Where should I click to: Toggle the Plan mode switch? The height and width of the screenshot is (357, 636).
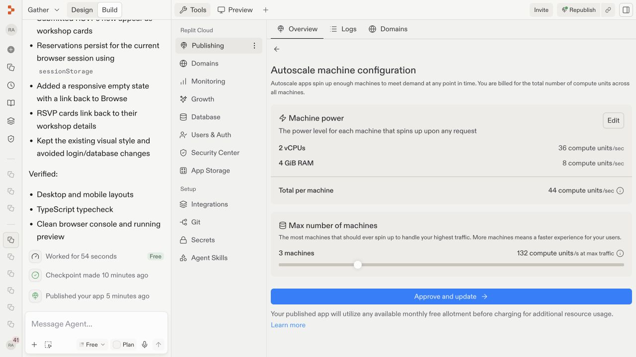pyautogui.click(x=124, y=345)
